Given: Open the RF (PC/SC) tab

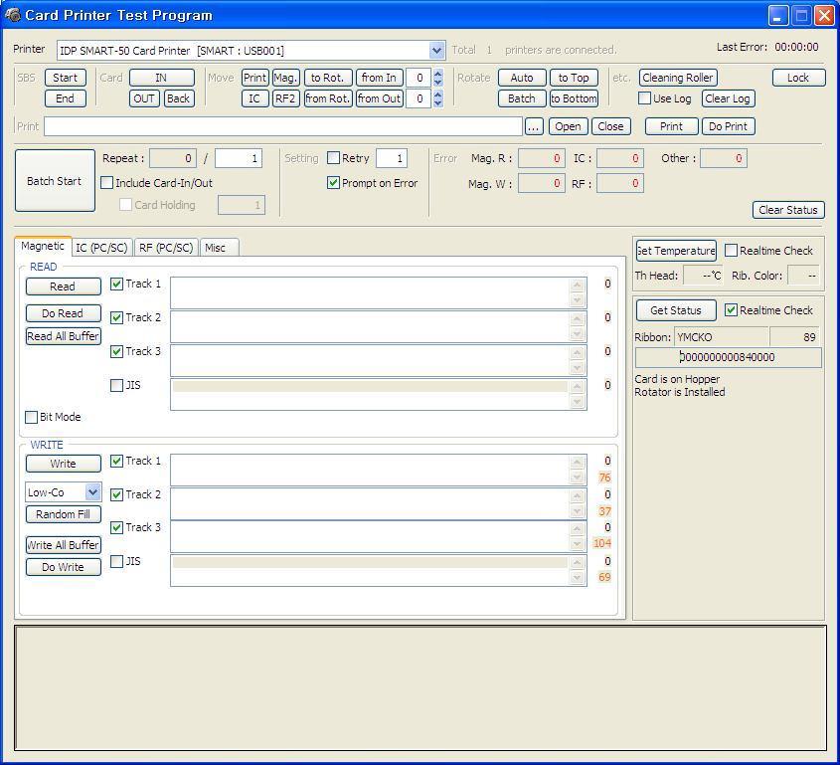Looking at the screenshot, I should point(166,248).
